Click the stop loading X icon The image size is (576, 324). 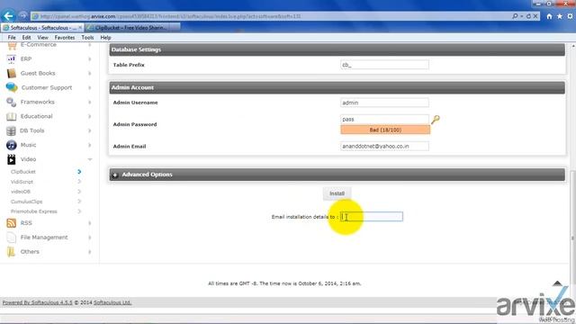(535, 16)
